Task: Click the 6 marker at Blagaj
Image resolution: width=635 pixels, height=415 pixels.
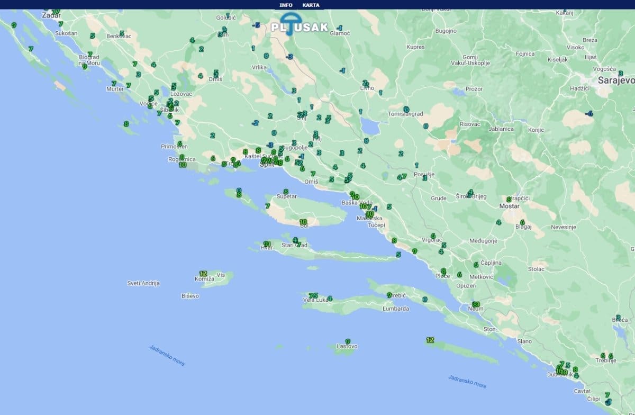Action: 522,222
